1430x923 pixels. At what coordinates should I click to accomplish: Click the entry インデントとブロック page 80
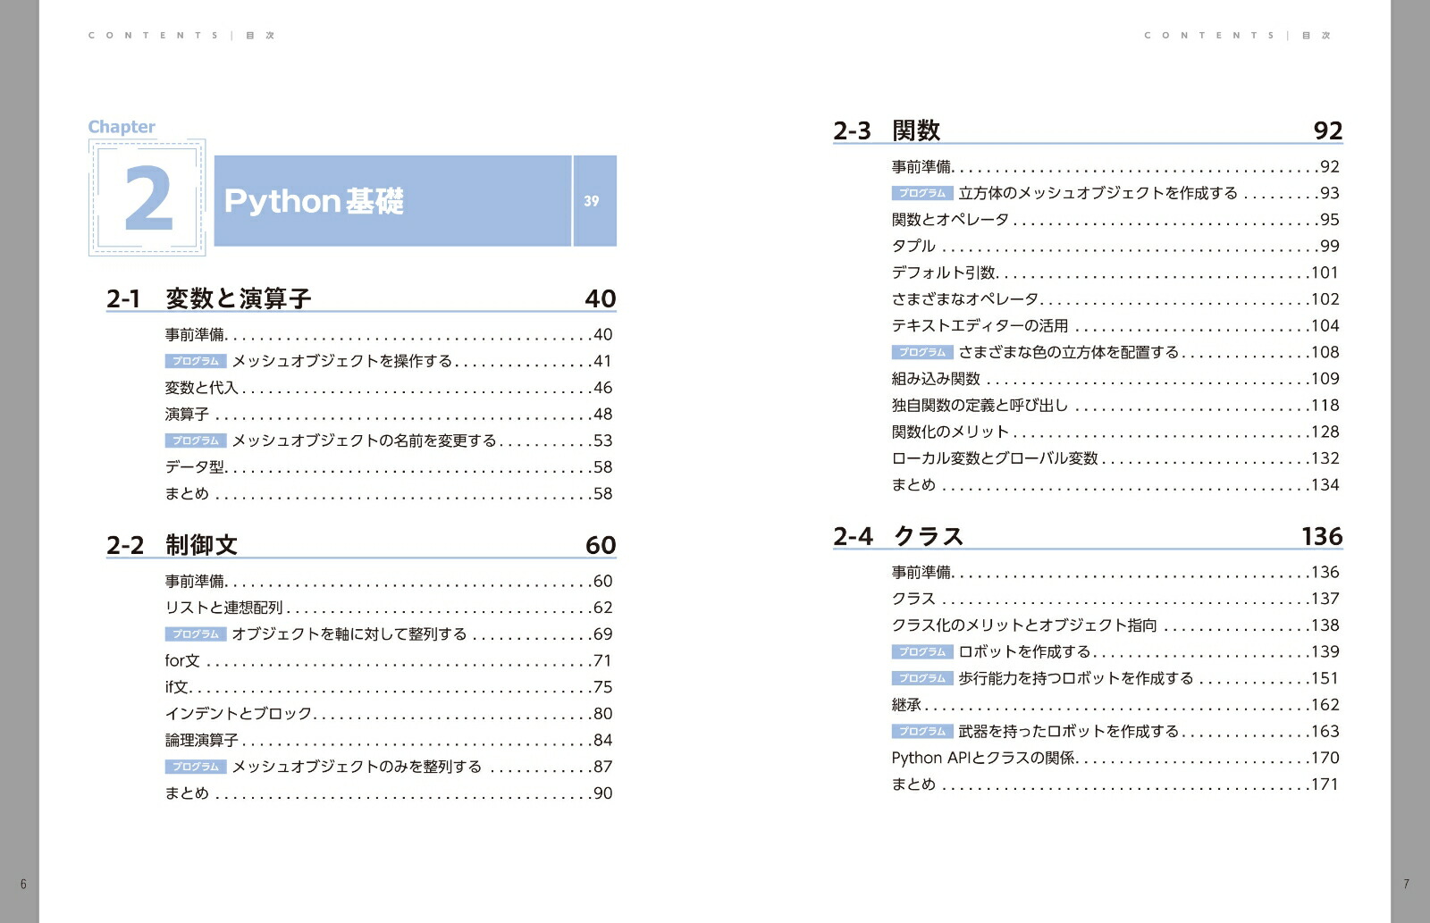[237, 713]
